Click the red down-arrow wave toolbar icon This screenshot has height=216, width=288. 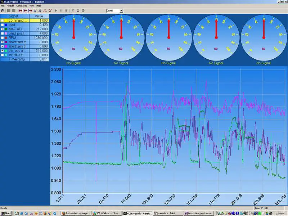50,11
